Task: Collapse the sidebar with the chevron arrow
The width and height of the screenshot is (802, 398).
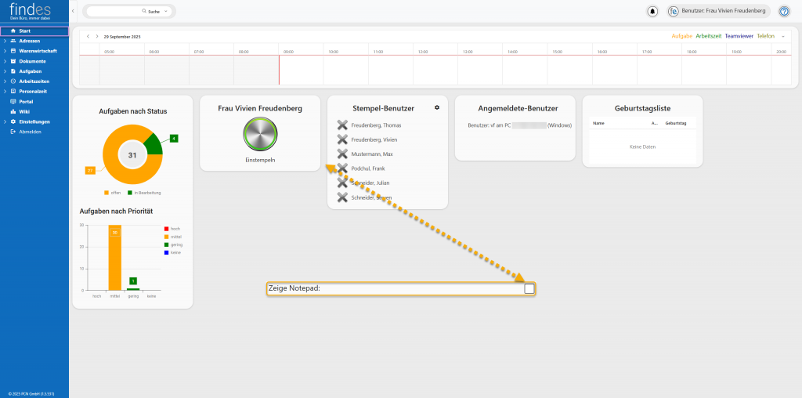Action: point(73,11)
